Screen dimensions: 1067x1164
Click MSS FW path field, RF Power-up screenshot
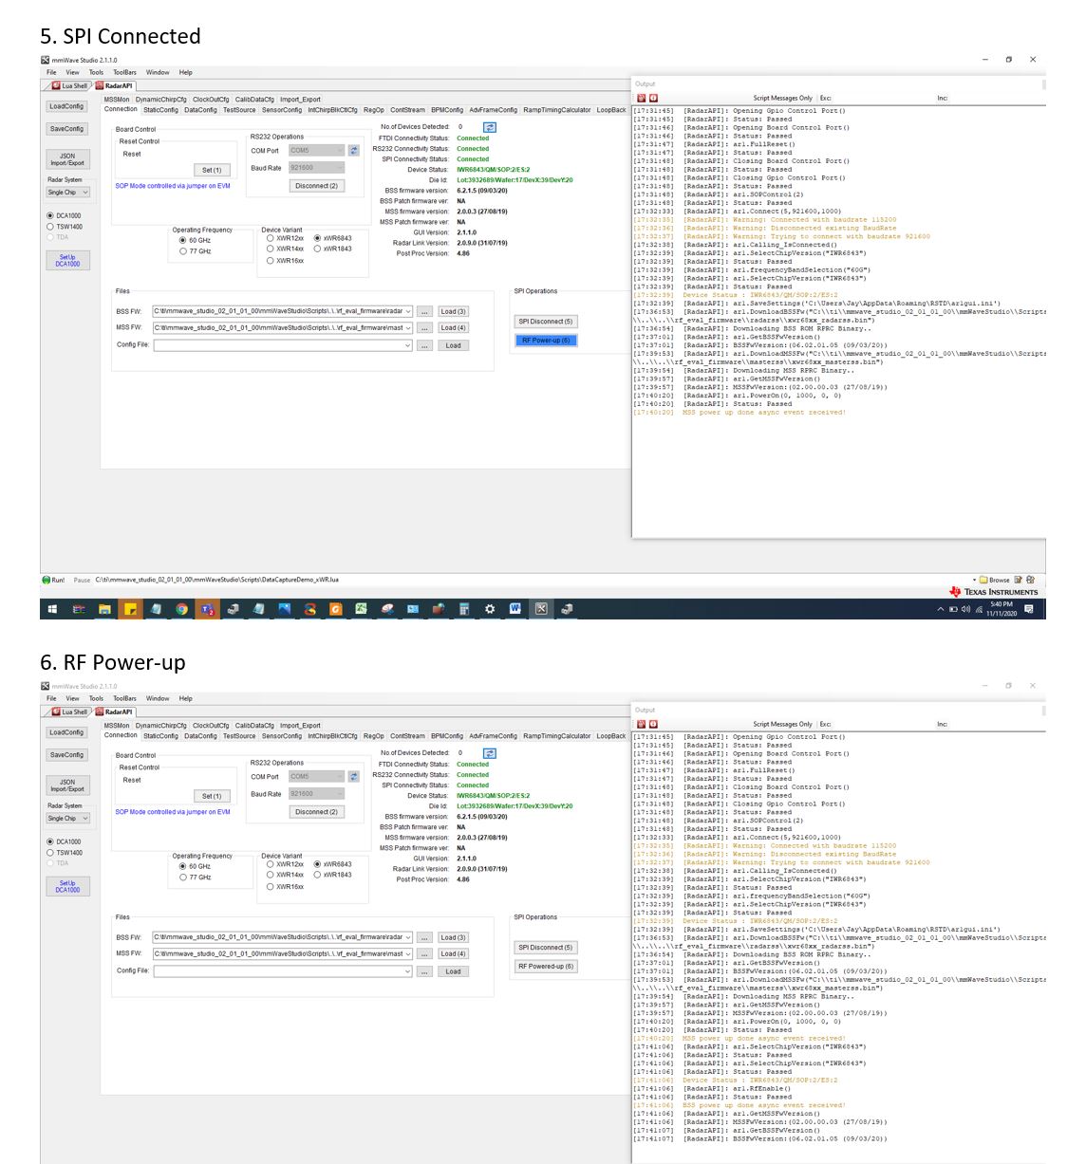click(x=283, y=954)
